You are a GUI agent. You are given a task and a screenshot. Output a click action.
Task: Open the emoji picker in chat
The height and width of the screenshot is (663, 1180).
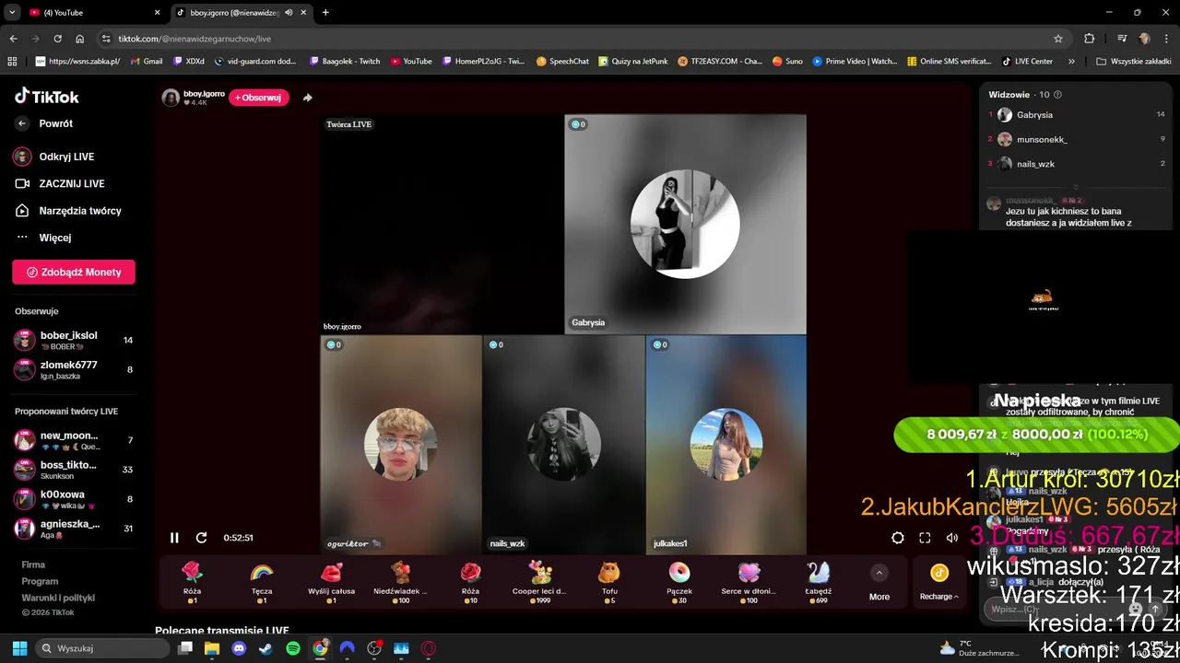click(x=1136, y=609)
